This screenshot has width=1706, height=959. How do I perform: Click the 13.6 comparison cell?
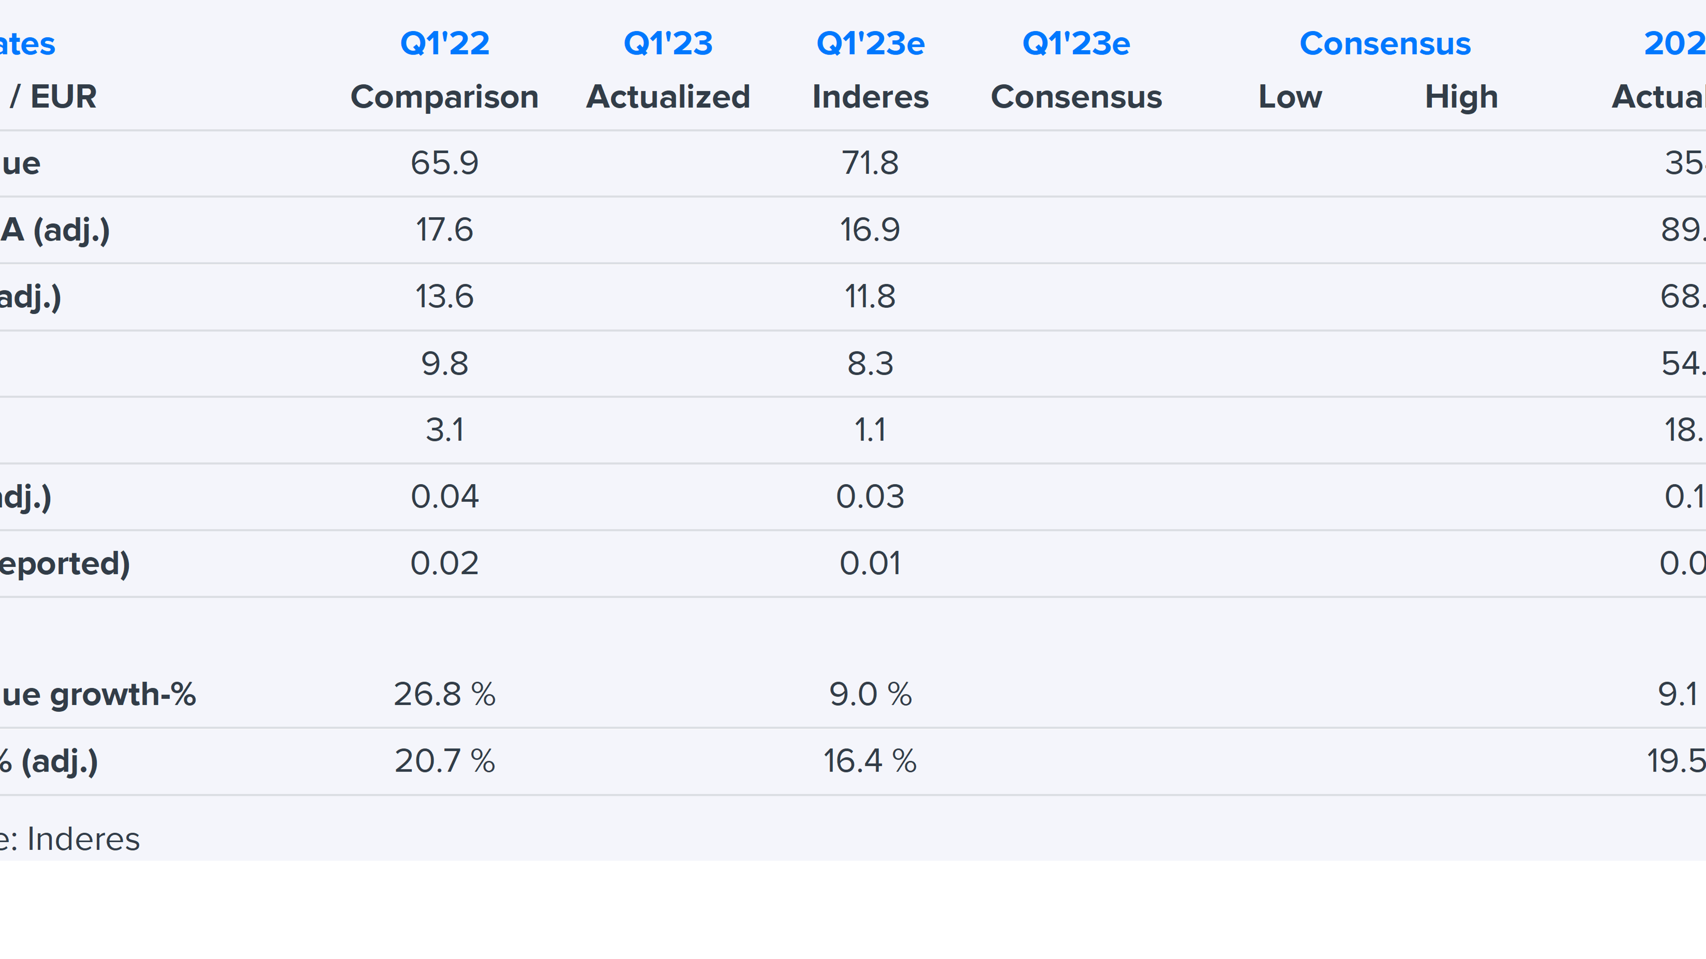click(444, 296)
